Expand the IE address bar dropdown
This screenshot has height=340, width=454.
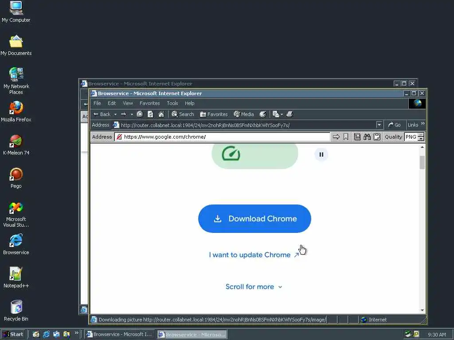click(379, 125)
